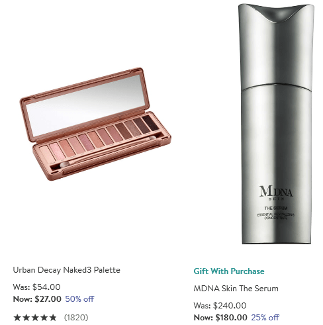Click the 25% off discount label
The height and width of the screenshot is (325, 323).
pyautogui.click(x=265, y=318)
